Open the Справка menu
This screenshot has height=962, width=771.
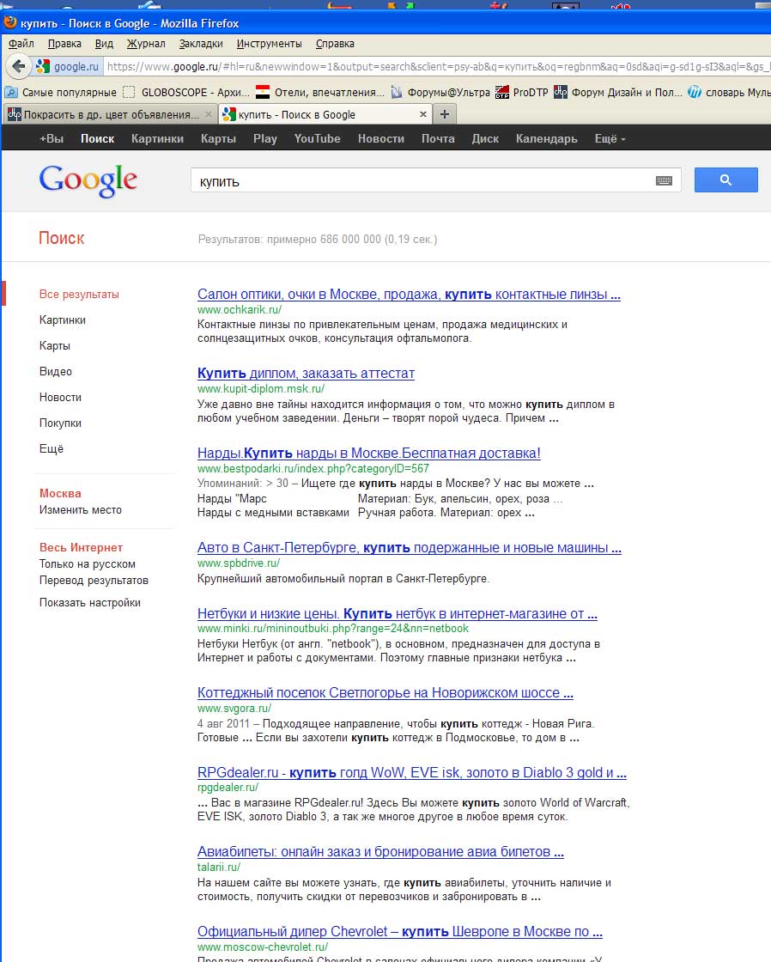pos(335,44)
